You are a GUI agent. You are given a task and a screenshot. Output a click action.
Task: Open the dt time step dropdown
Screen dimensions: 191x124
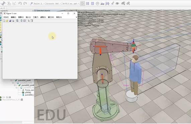71,4
